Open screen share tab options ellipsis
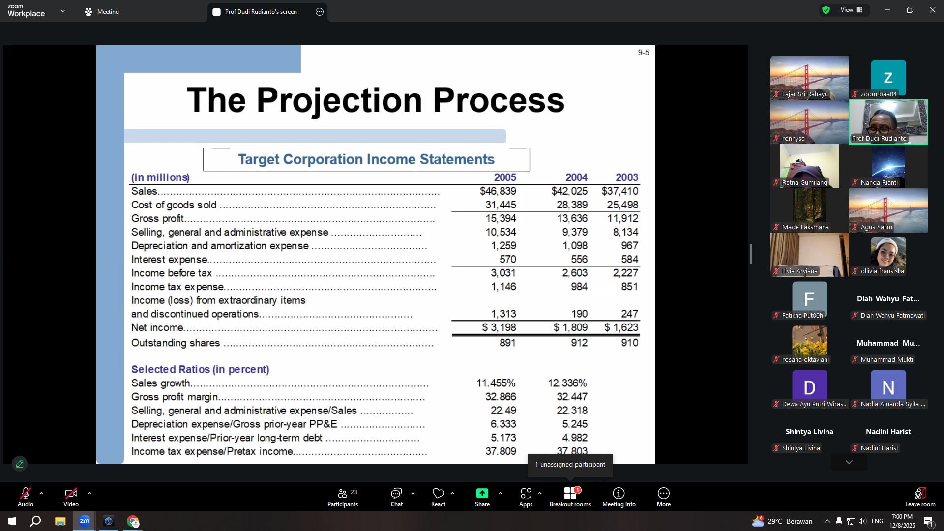Screen dimensions: 944x531 [x=320, y=12]
